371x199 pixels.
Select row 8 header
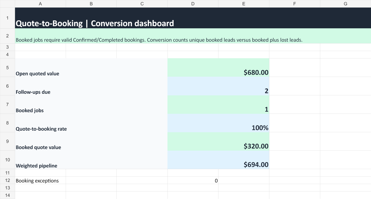(7, 123)
